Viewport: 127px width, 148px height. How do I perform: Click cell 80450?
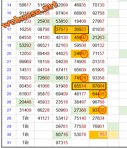[25, 86]
